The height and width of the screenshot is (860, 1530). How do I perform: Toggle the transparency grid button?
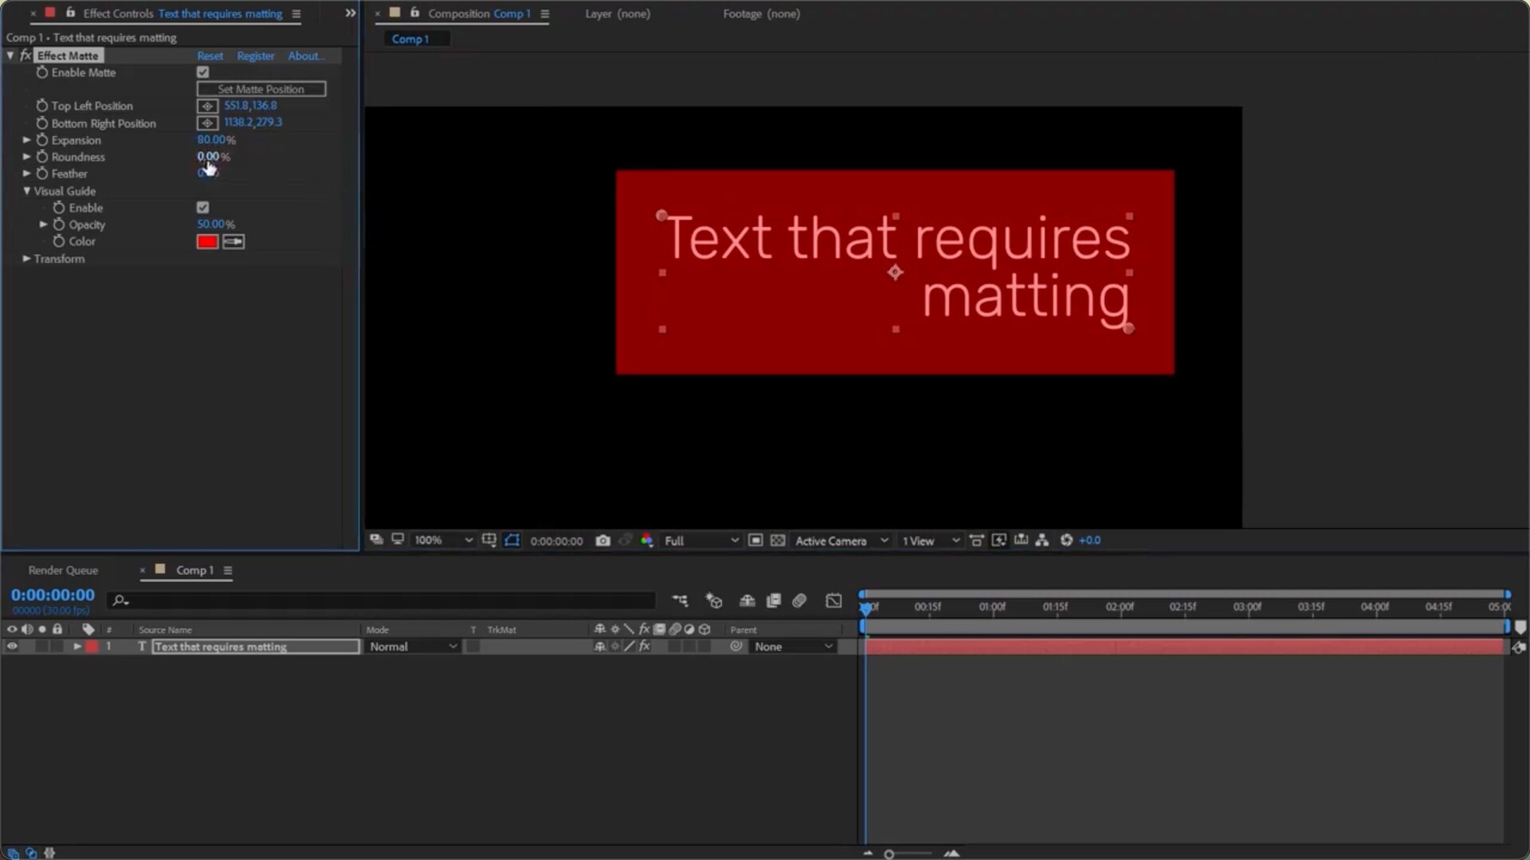[778, 541]
